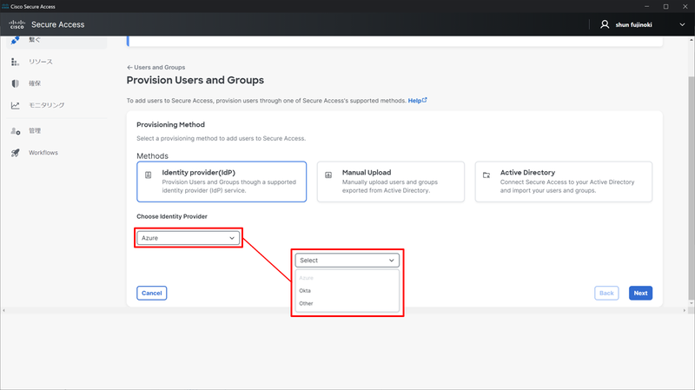Go back to Users and Groups

pyautogui.click(x=156, y=68)
